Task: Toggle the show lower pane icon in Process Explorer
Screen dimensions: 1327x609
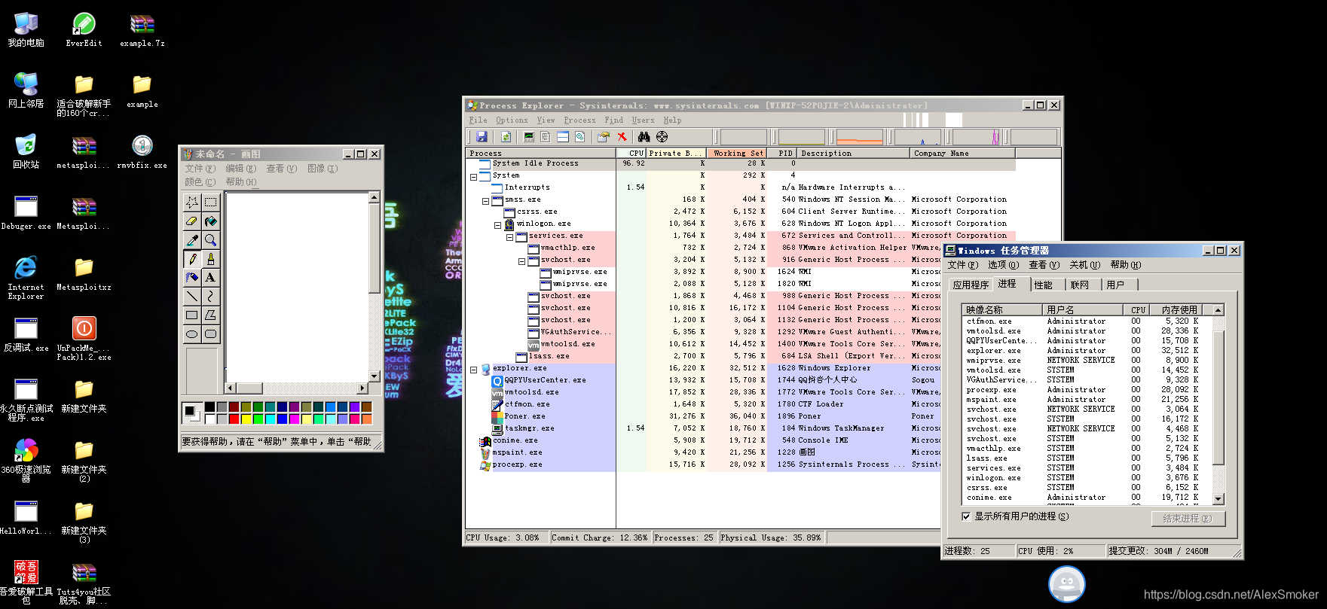Action: [x=563, y=137]
